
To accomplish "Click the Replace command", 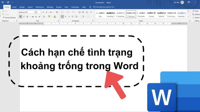I will (196, 14).
